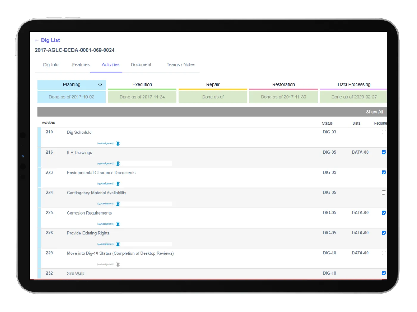417x312 pixels.
Task: Select the Move into Dig-10 Status activity row
Action: point(121,253)
